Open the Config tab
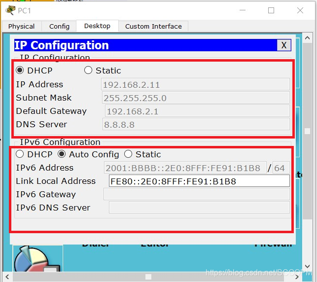The width and height of the screenshot is (317, 282). pos(59,26)
